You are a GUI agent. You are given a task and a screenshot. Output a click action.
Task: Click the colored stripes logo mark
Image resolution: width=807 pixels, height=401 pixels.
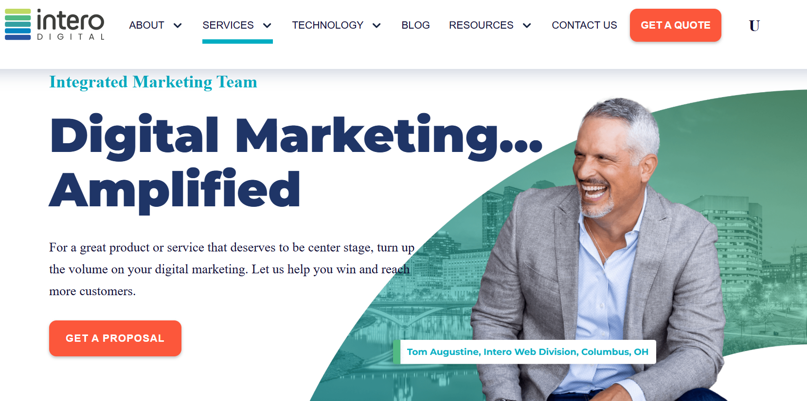pos(18,24)
